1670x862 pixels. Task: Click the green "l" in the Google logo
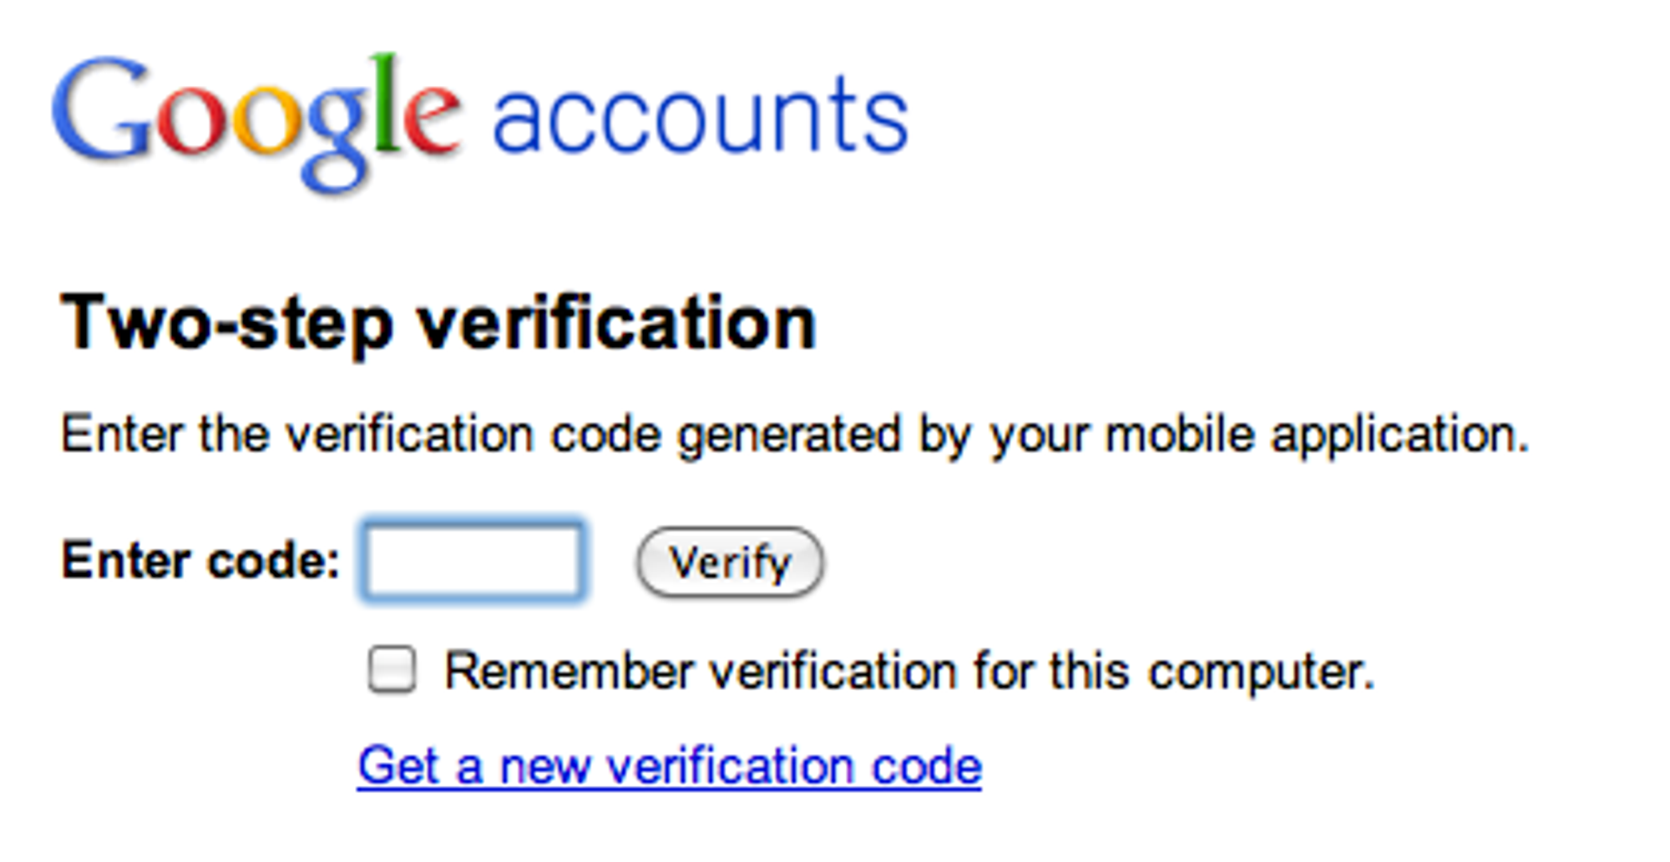(x=384, y=103)
